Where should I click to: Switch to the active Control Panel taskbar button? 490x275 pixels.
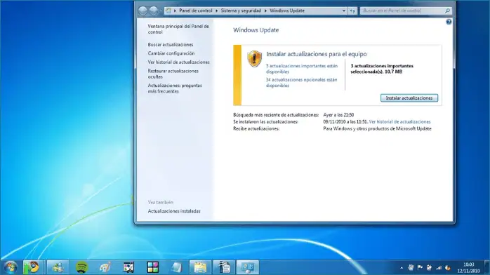(248, 267)
